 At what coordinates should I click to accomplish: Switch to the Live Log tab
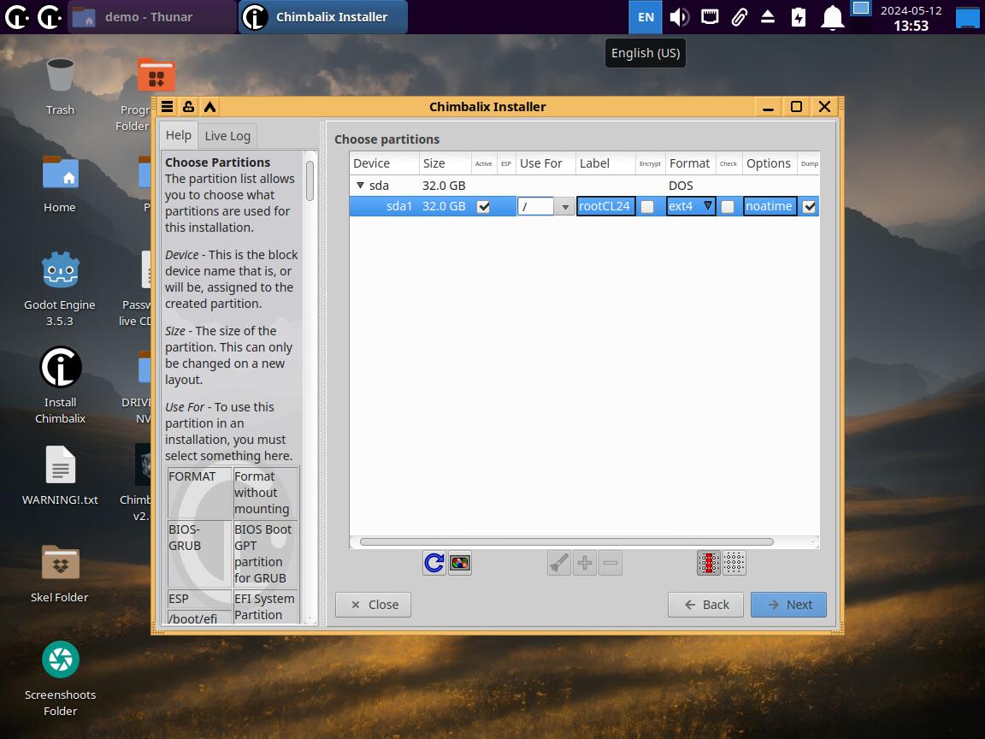click(x=227, y=136)
